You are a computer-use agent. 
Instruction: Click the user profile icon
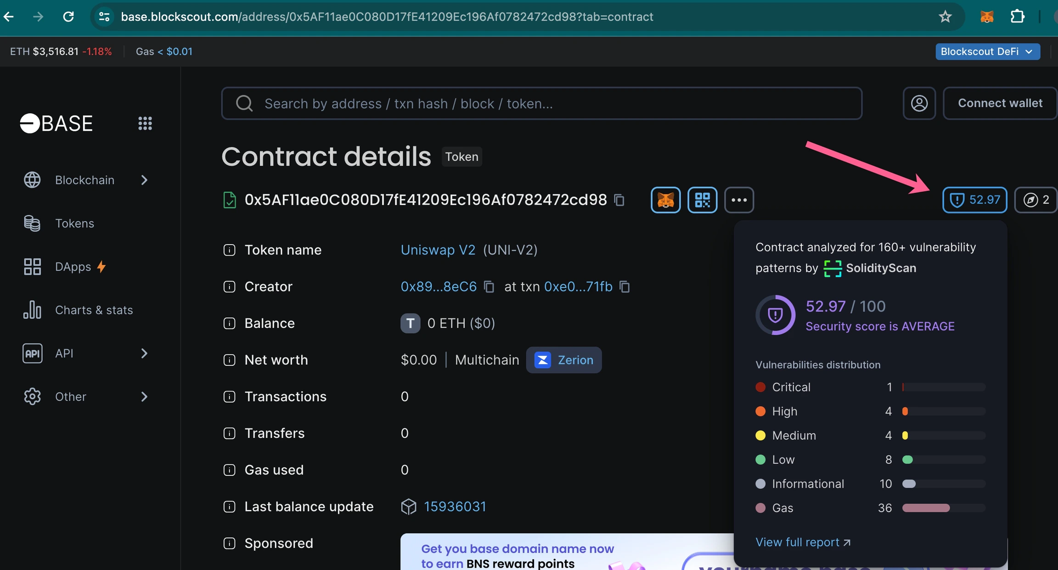[919, 103]
